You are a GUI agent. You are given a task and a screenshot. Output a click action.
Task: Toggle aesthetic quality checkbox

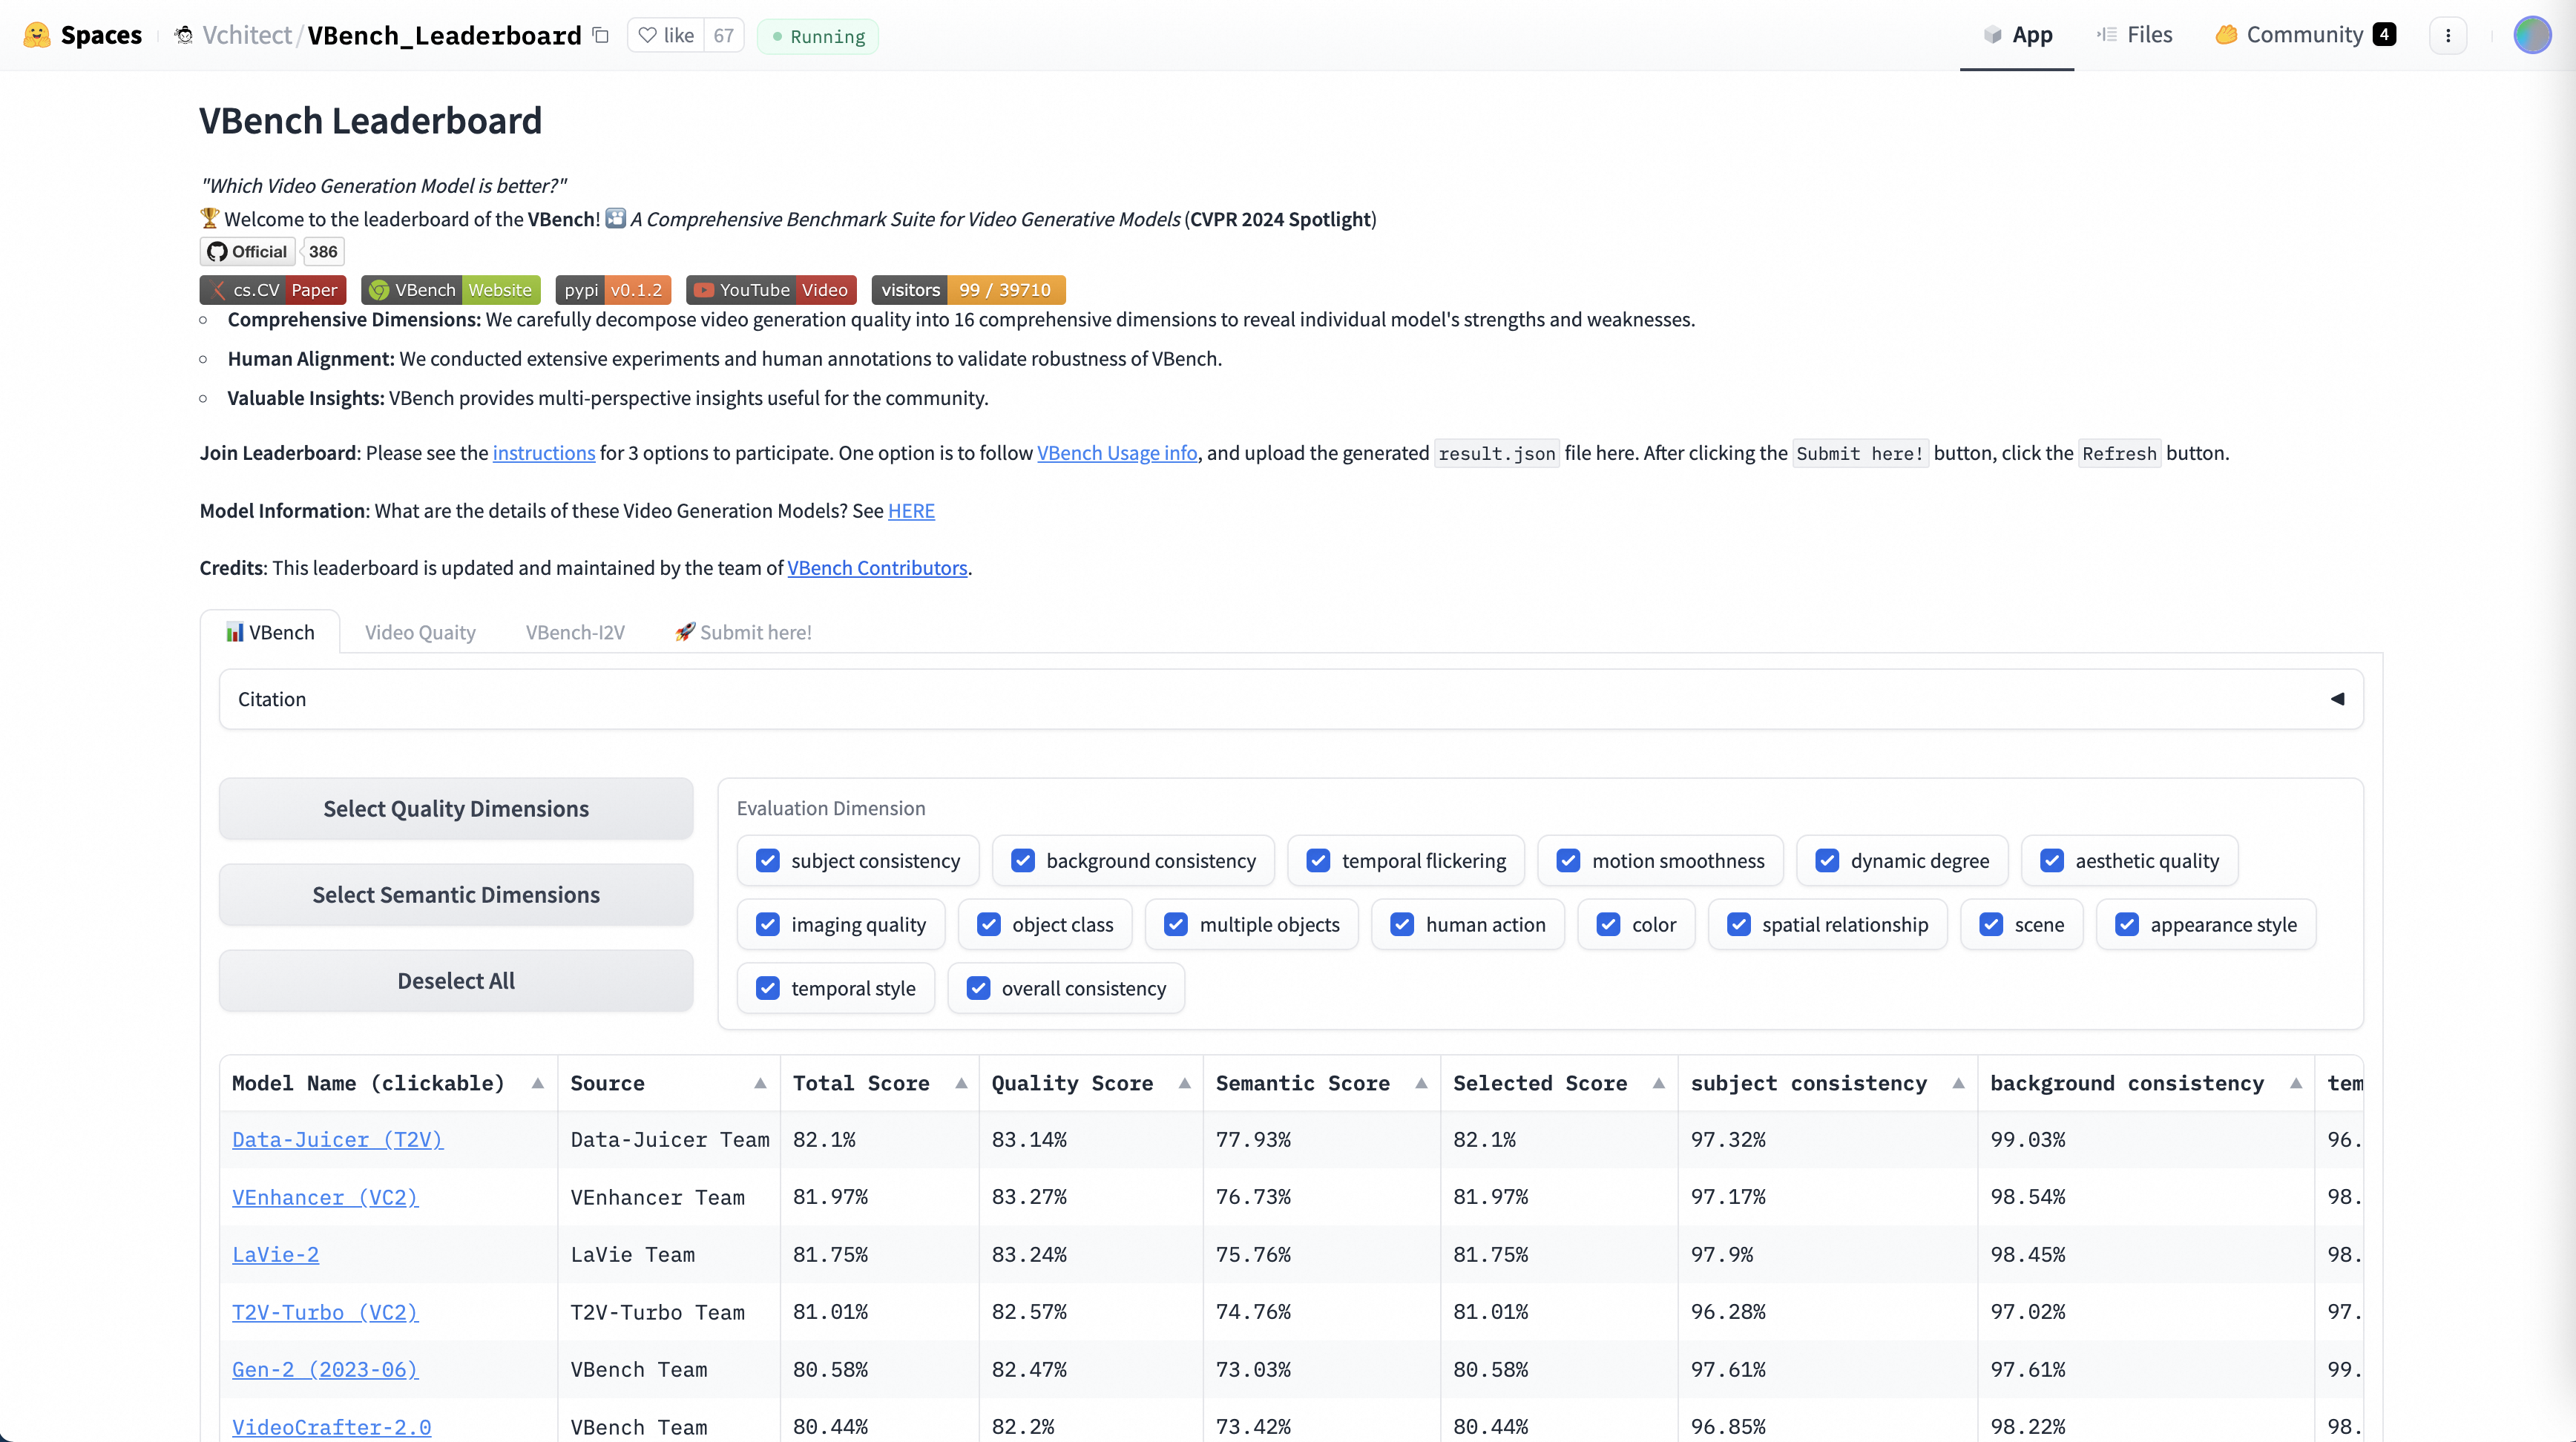click(2052, 861)
